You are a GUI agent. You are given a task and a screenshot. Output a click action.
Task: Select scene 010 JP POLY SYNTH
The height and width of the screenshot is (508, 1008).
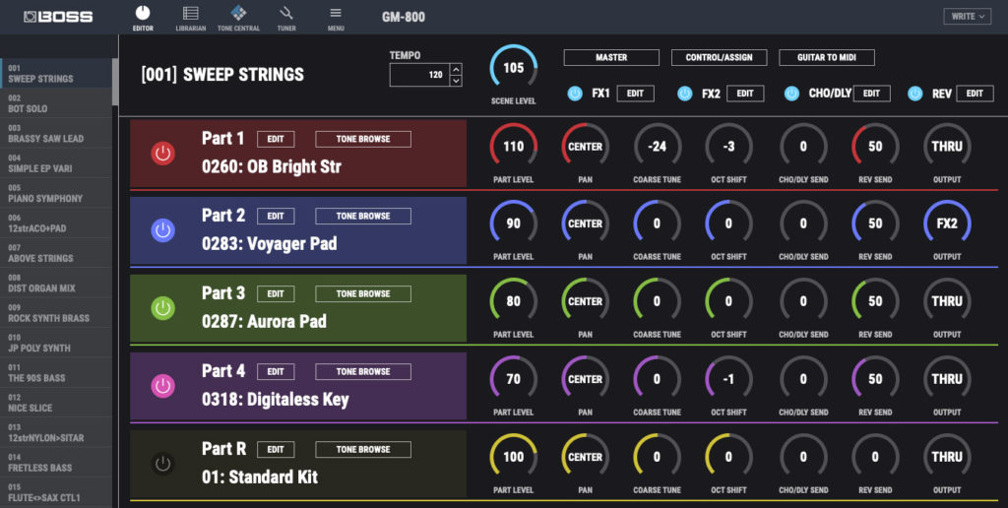click(56, 343)
